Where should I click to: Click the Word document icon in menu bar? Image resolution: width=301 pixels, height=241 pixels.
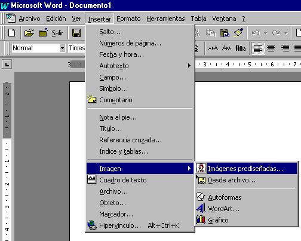(11, 18)
